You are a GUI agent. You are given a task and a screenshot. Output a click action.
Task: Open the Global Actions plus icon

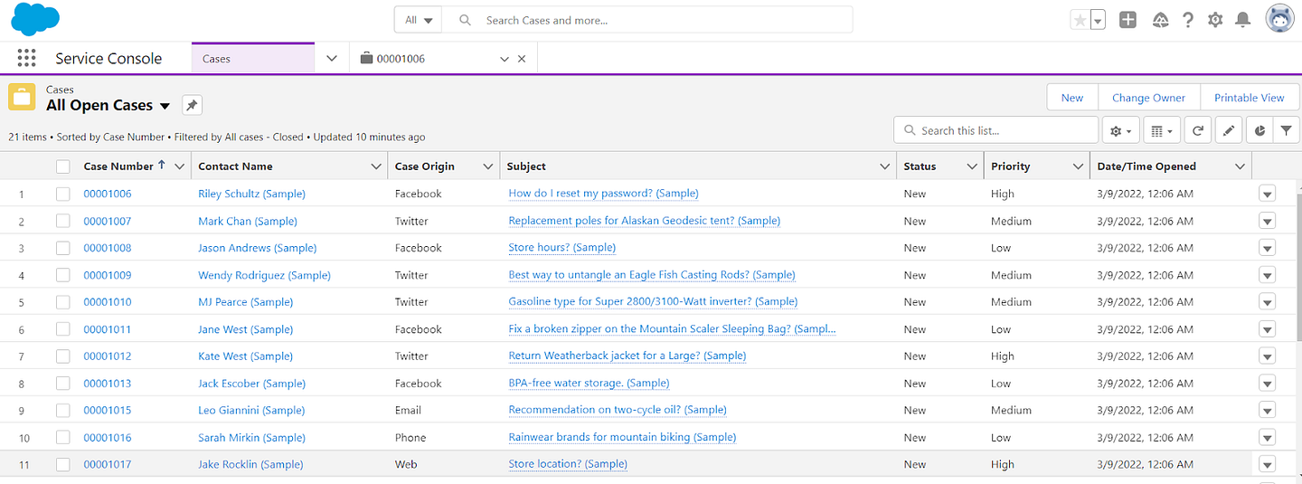point(1127,20)
